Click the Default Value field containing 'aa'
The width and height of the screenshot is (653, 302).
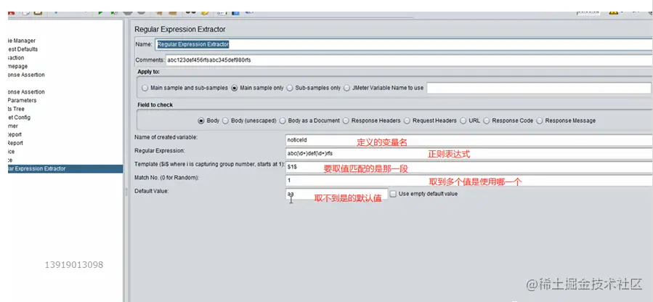tap(336, 194)
